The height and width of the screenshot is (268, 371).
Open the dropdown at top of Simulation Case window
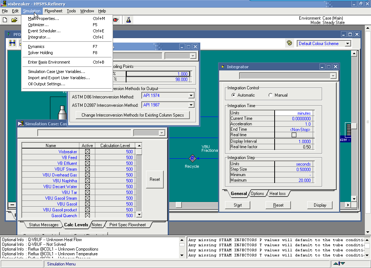coord(162,133)
